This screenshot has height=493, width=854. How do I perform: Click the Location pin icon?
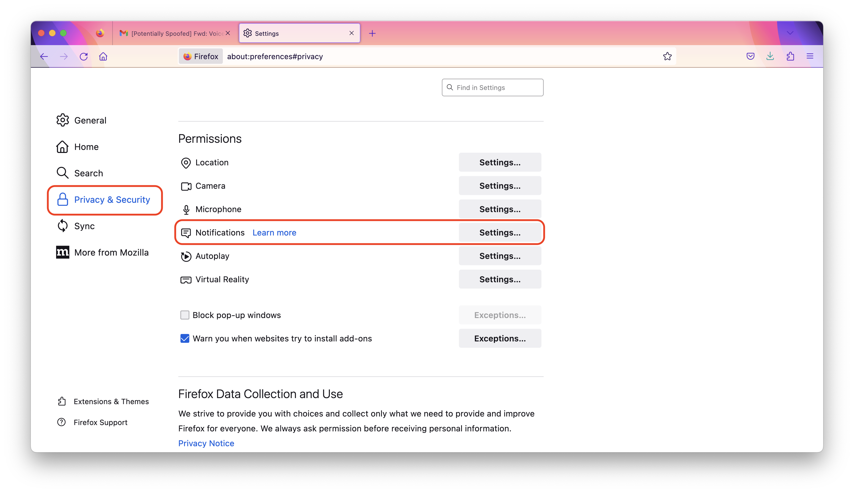coord(185,163)
